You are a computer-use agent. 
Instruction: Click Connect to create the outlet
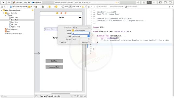[x=85, y=42]
